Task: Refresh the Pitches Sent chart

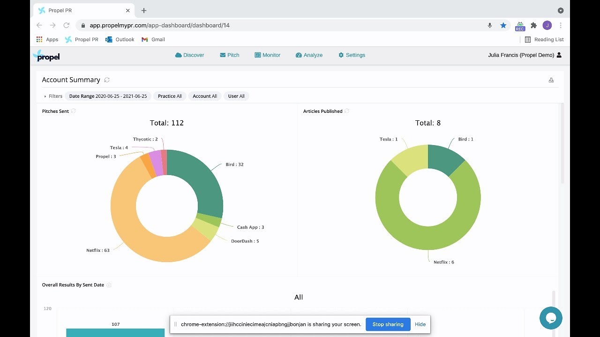Action: click(x=74, y=111)
